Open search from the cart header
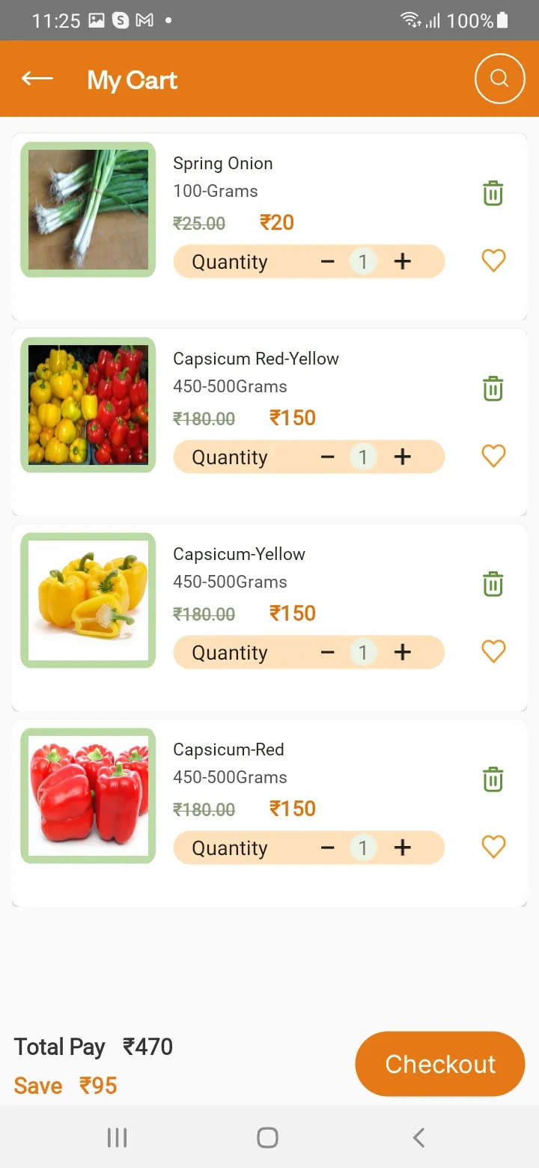 coord(500,79)
